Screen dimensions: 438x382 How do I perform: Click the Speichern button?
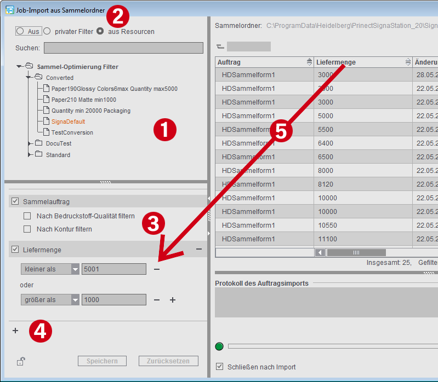point(102,361)
